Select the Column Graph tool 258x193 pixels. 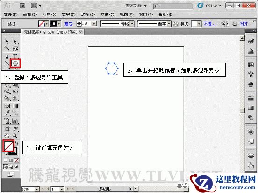(x=15, y=121)
